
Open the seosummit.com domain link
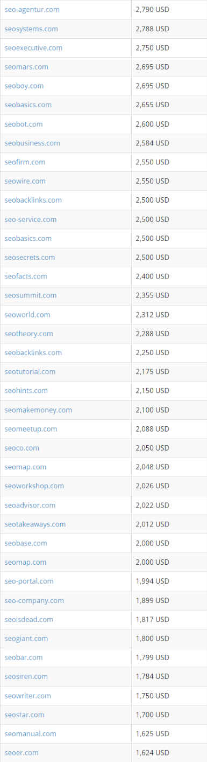click(30, 295)
